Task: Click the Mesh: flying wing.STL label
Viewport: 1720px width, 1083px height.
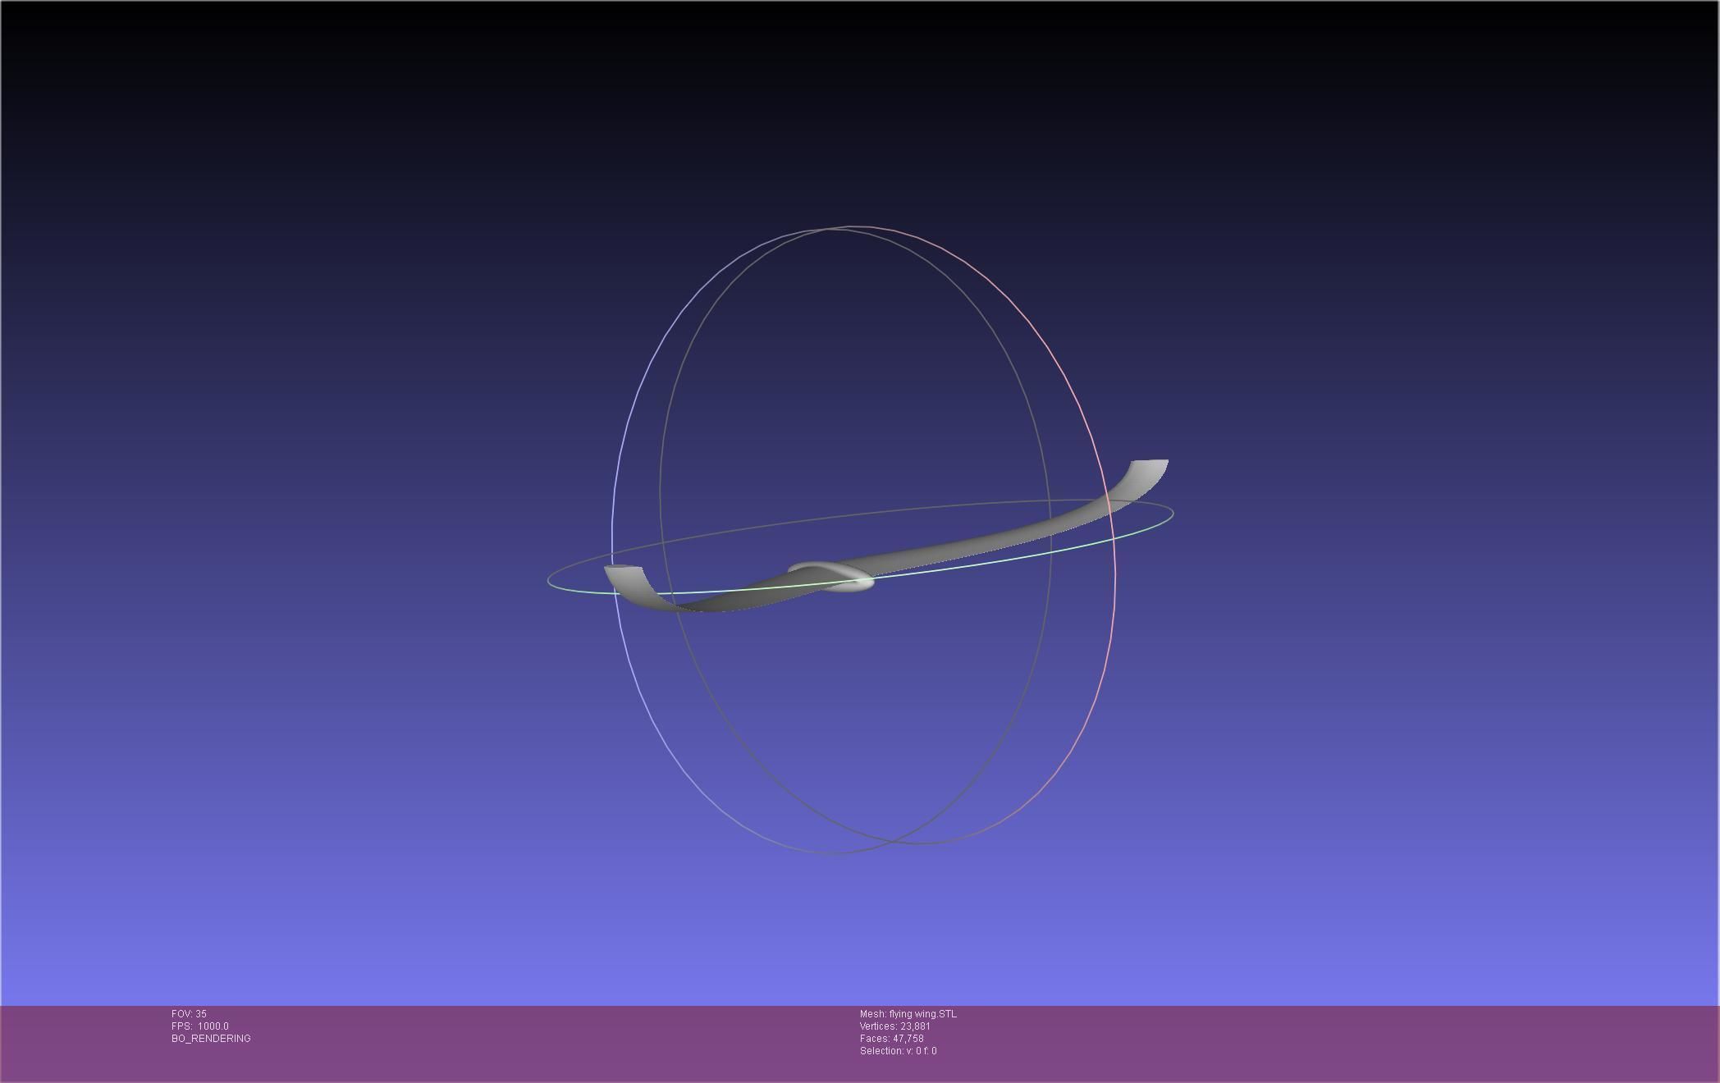Action: (x=908, y=1014)
